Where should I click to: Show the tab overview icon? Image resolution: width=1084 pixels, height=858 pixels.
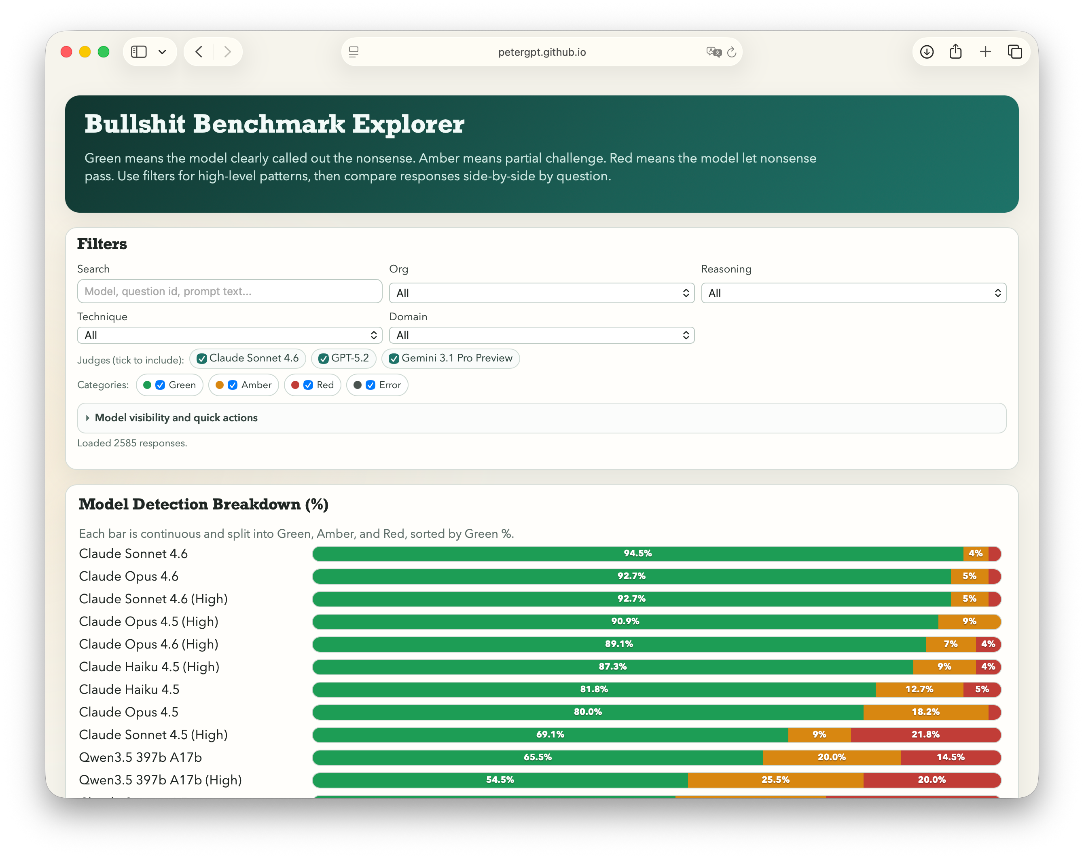coord(1015,52)
